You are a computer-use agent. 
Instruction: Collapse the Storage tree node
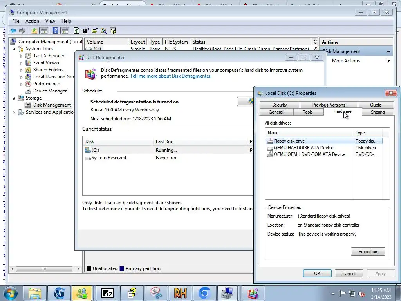[14, 98]
